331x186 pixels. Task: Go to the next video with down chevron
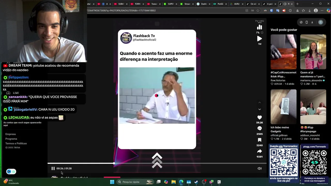click(260, 109)
